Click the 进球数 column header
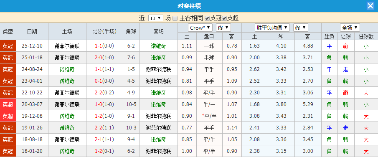 (x=366, y=36)
